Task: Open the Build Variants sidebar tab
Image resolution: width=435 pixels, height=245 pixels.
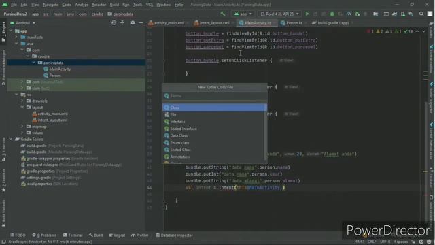Action: coord(3,213)
